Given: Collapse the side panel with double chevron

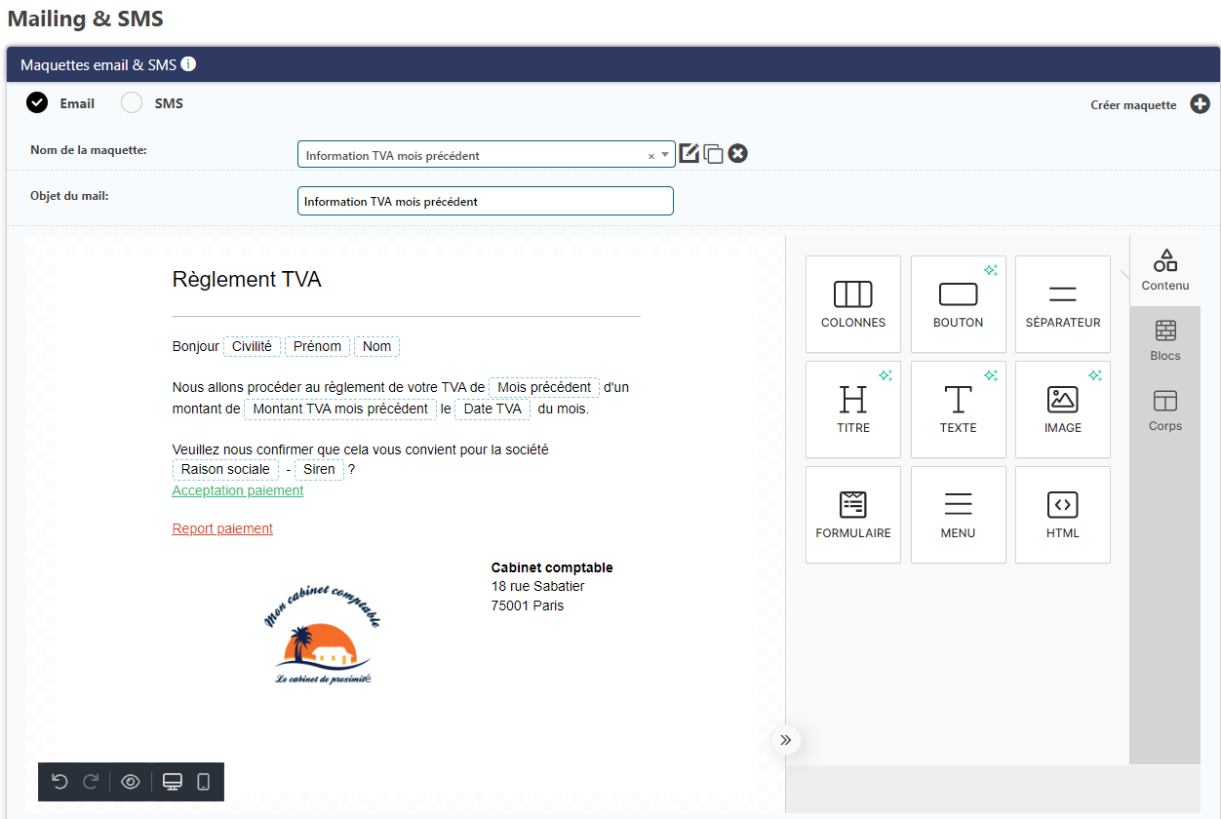Looking at the screenshot, I should [786, 740].
